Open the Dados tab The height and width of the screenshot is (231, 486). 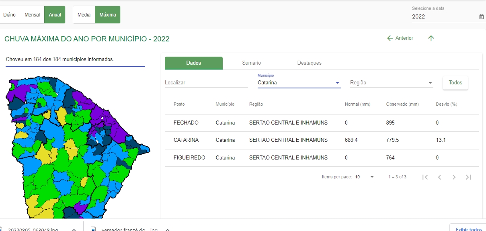pyautogui.click(x=194, y=63)
